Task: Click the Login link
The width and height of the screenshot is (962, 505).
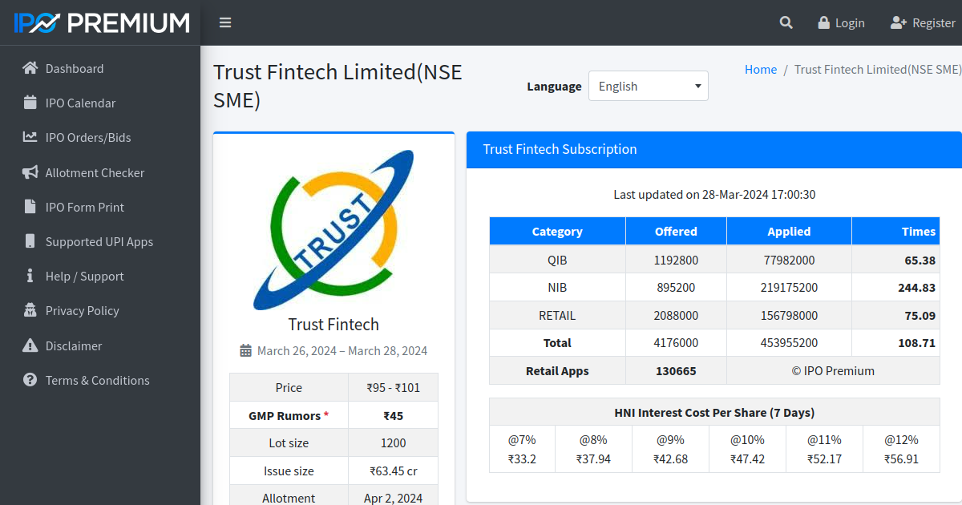Action: pos(841,22)
